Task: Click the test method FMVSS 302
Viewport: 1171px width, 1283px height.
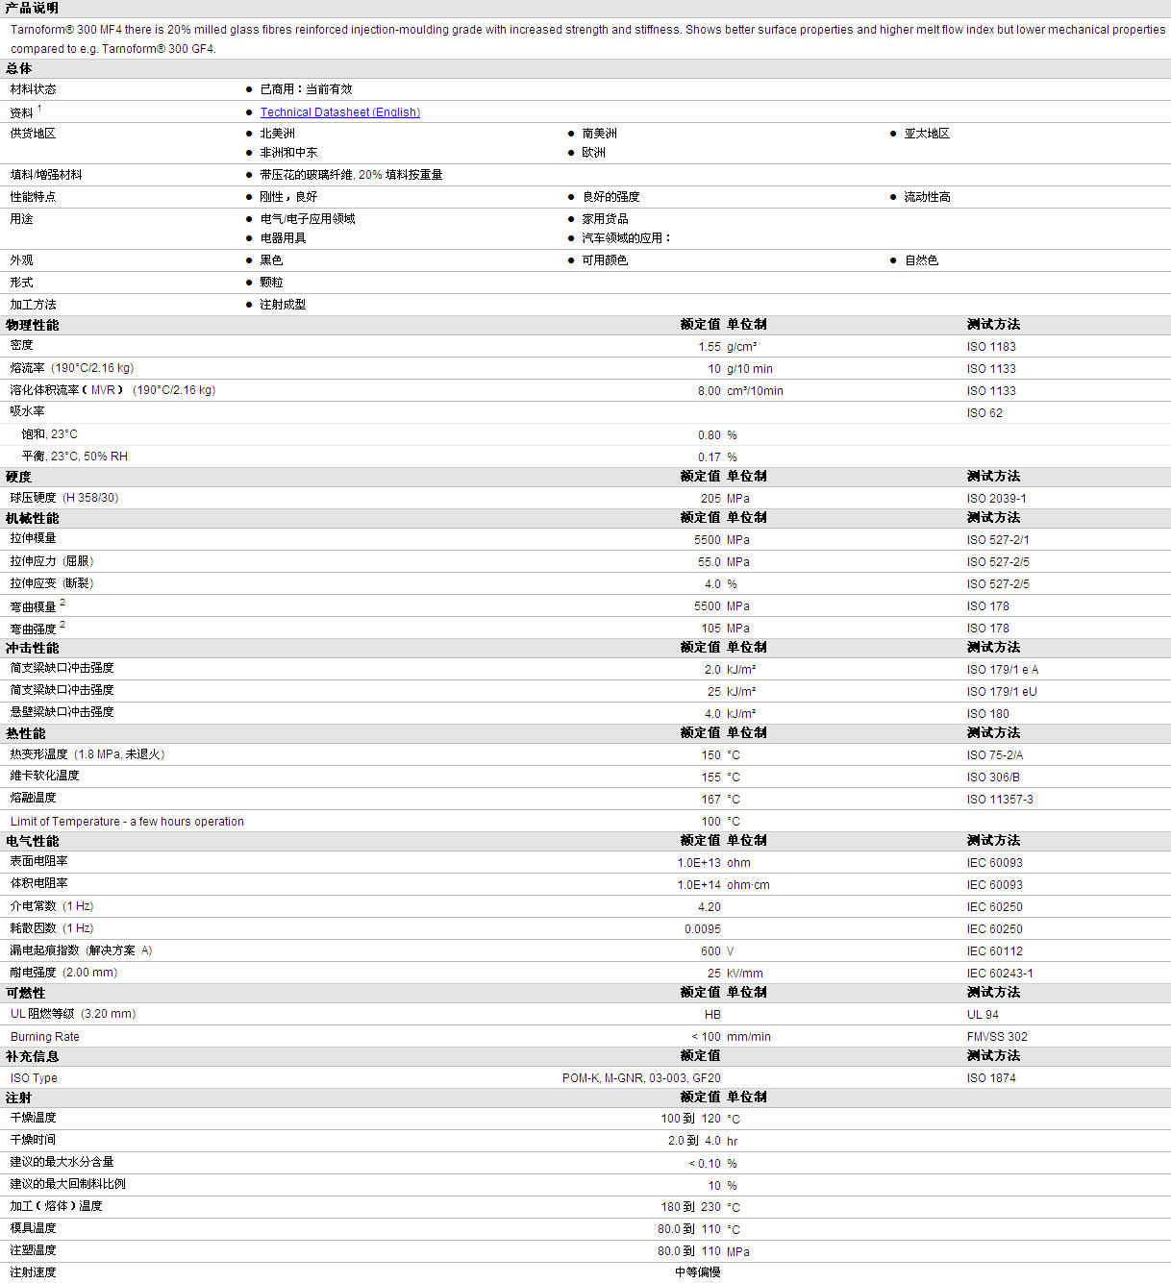Action: [x=997, y=1037]
